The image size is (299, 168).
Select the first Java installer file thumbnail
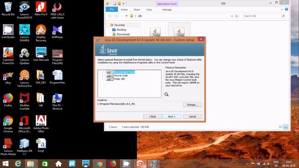coord(155,32)
